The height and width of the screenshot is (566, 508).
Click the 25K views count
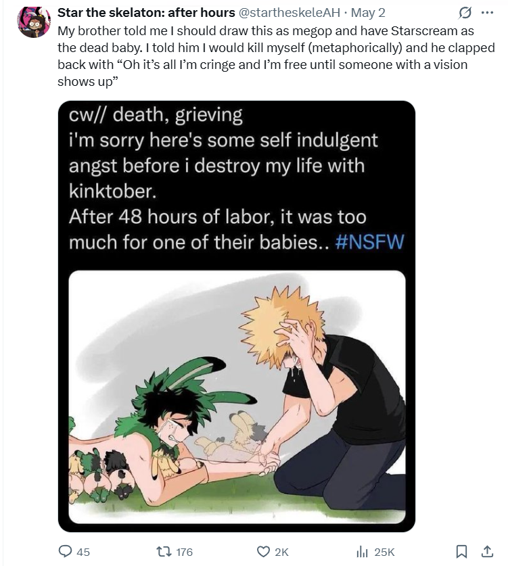[384, 552]
